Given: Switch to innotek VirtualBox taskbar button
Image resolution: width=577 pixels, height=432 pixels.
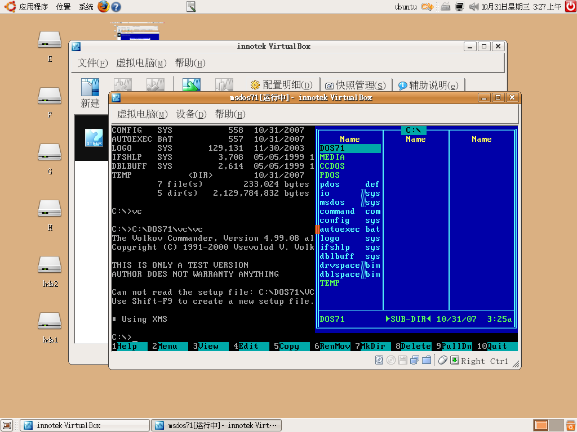Looking at the screenshot, I should click(x=85, y=425).
